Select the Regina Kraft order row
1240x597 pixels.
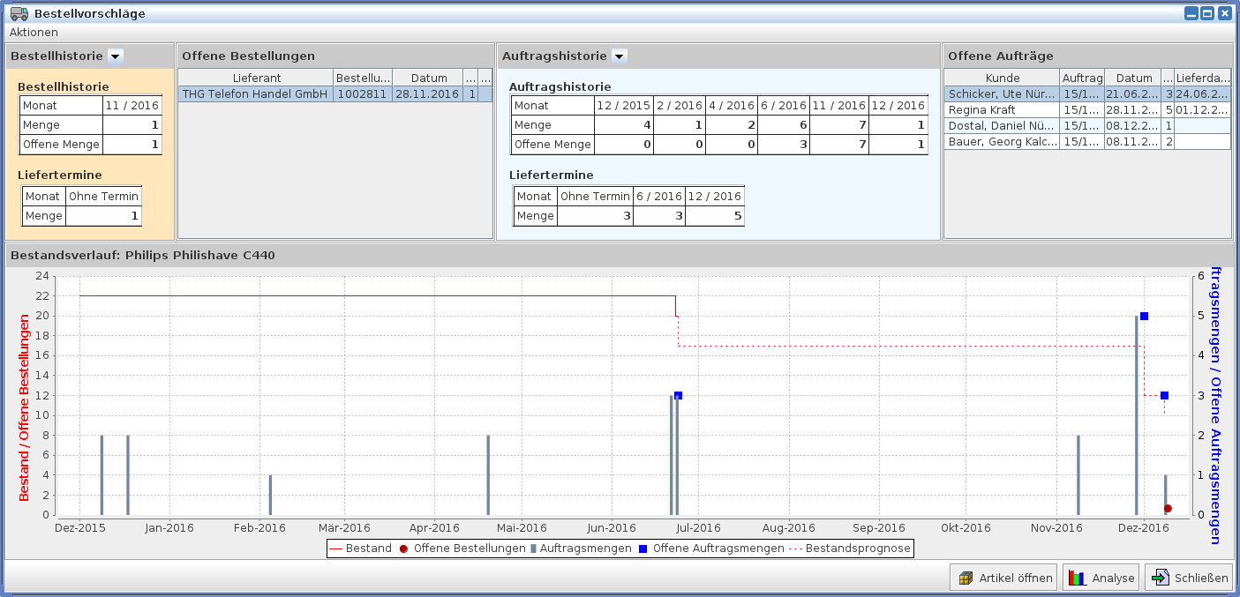coord(1001,110)
